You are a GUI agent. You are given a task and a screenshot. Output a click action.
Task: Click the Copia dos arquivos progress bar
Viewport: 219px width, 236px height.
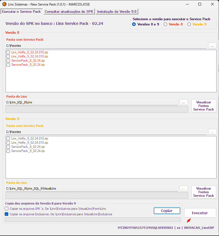tap(93, 220)
